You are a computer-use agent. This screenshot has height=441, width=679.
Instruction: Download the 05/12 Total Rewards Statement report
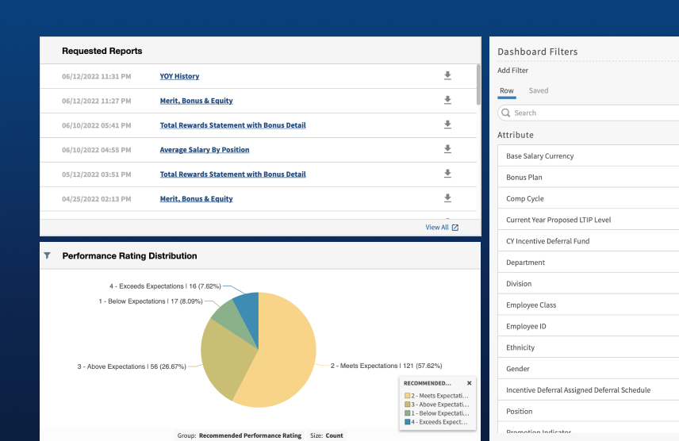[447, 174]
